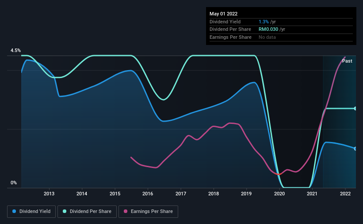Click the teal Dividend Per Share legend dot
The height and width of the screenshot is (224, 363).
pos(65,211)
